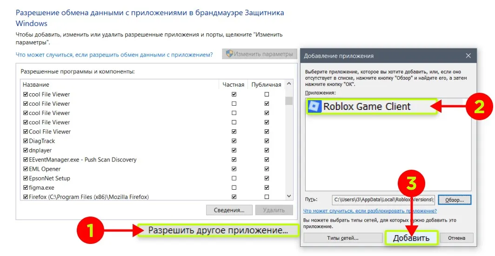The width and height of the screenshot is (495, 256).
Task: Disable EpsonNet Setup Публичная checkbox
Action: pos(267,178)
